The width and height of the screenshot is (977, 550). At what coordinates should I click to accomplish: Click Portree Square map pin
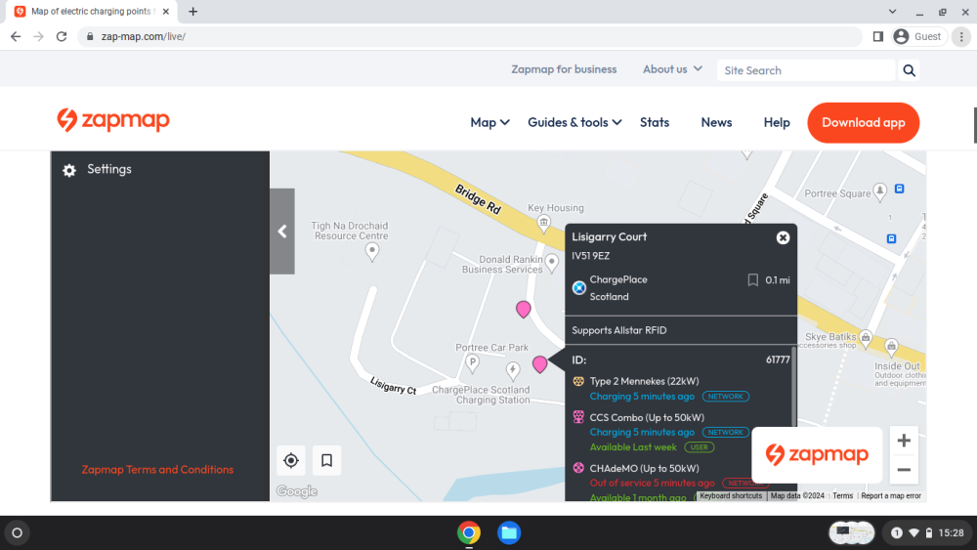[880, 191]
